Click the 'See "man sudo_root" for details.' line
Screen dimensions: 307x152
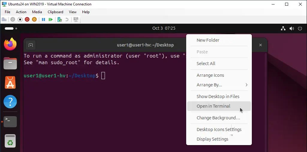click(71, 63)
